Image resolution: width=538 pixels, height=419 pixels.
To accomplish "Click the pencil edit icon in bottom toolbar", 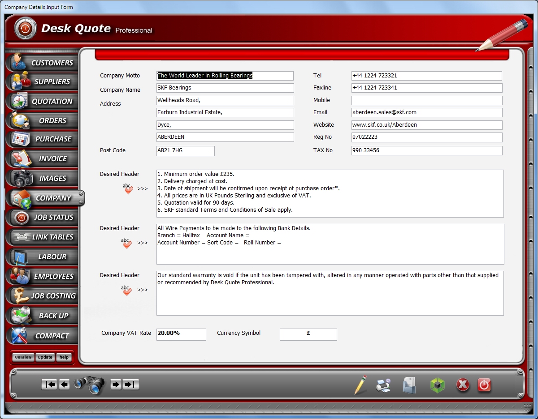I will [360, 385].
